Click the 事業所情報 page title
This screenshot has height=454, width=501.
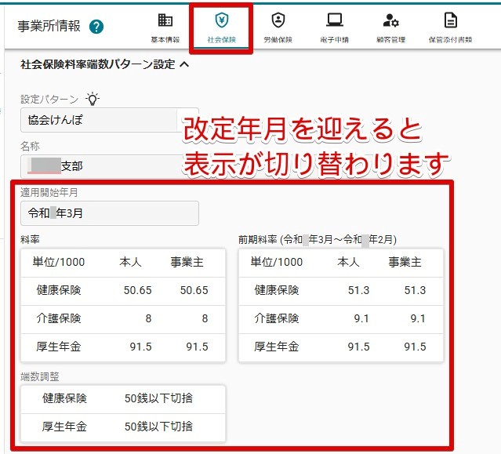49,26
